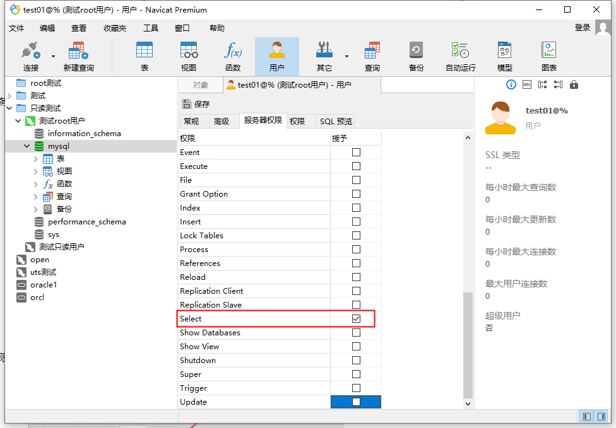616x428 pixels.
Task: Switch to the SQL 预览 tab
Action: click(x=336, y=121)
